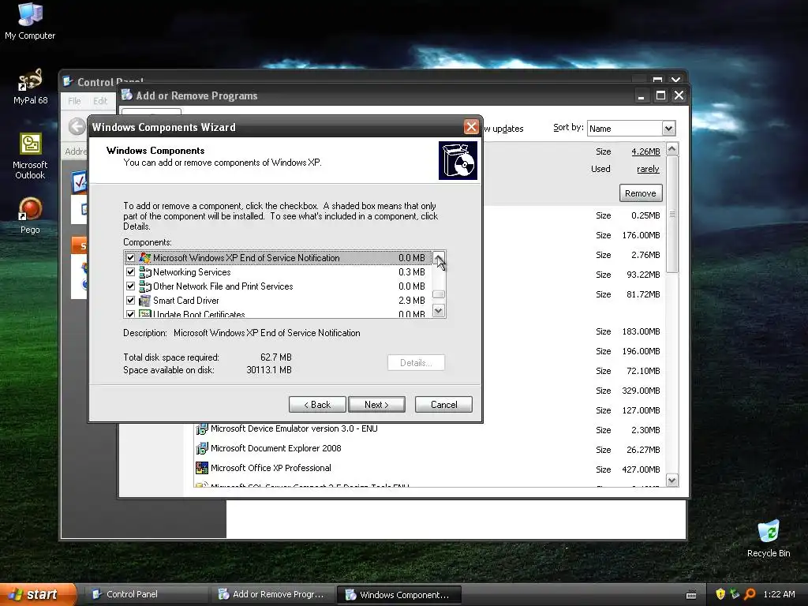Image resolution: width=808 pixels, height=606 pixels.
Task: Click the Microsoft Document Explorer 2008 program icon
Action: [x=201, y=448]
